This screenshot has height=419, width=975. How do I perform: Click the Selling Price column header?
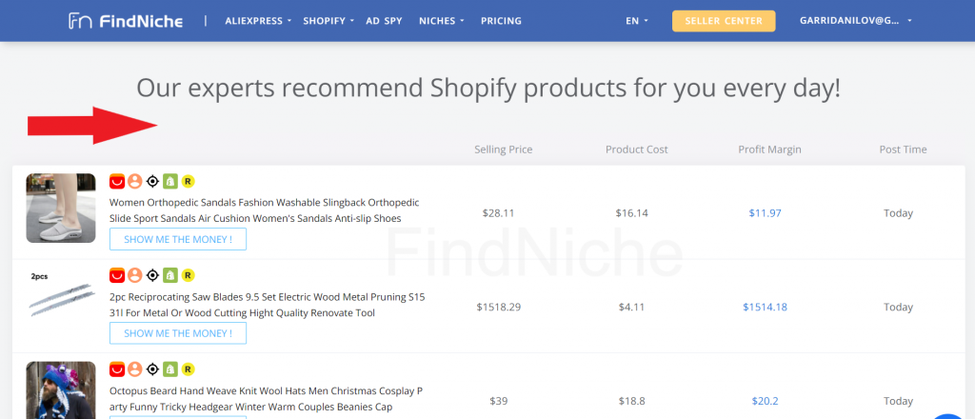coord(504,150)
